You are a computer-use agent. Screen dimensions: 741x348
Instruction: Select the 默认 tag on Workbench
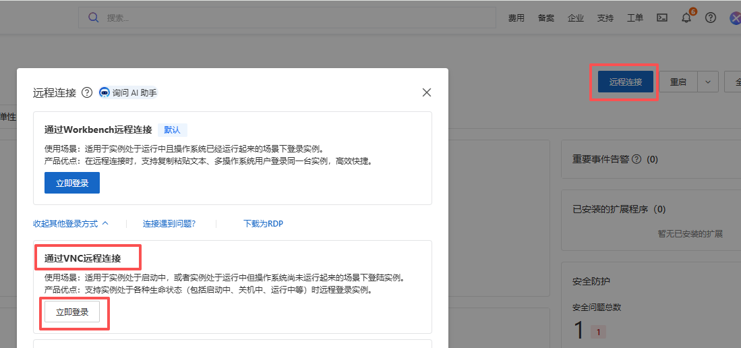pos(173,130)
